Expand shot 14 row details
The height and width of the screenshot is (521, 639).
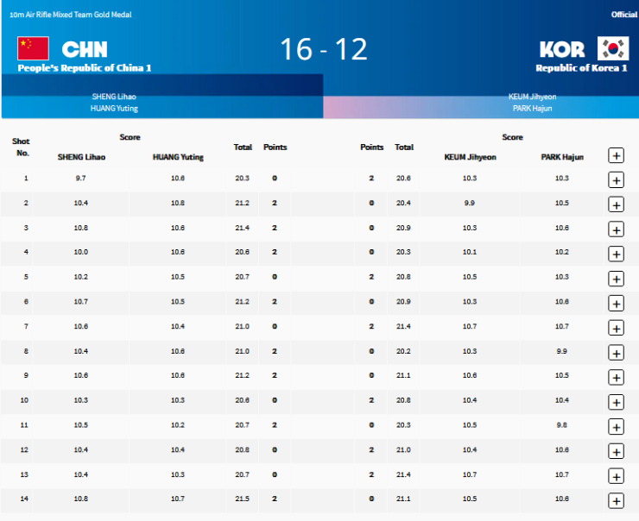click(616, 500)
